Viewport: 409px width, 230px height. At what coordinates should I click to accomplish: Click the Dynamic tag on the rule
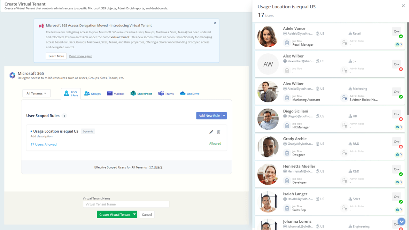click(88, 131)
